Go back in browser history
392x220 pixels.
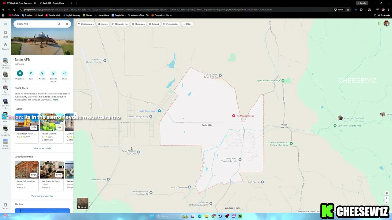pyautogui.click(x=3, y=9)
